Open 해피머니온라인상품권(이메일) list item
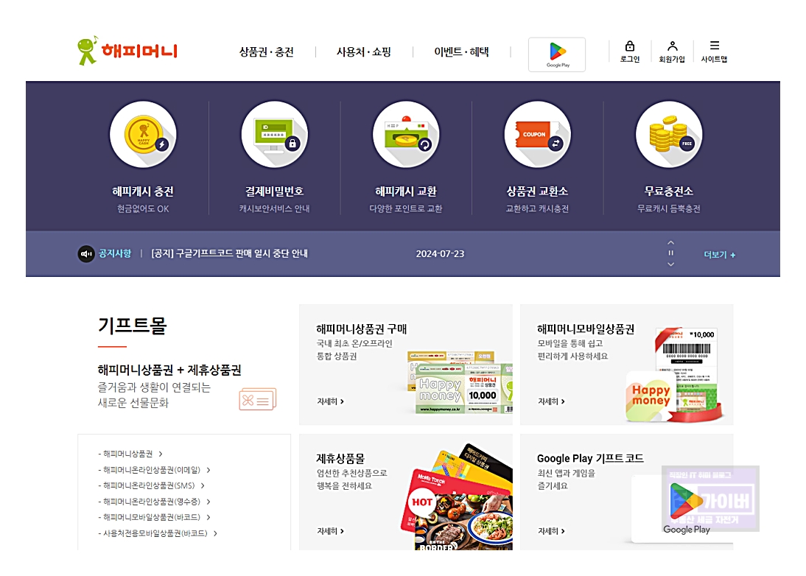 [x=154, y=470]
